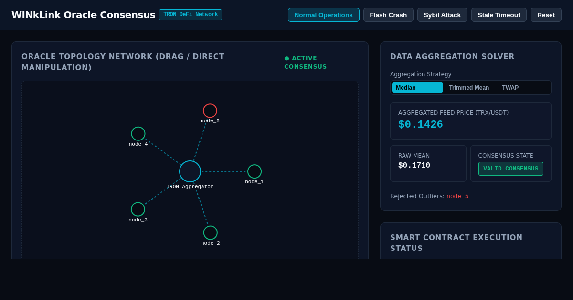The height and width of the screenshot is (300, 573).
Task: Click Smart Contract Execution Status heading
Action: [x=456, y=243]
